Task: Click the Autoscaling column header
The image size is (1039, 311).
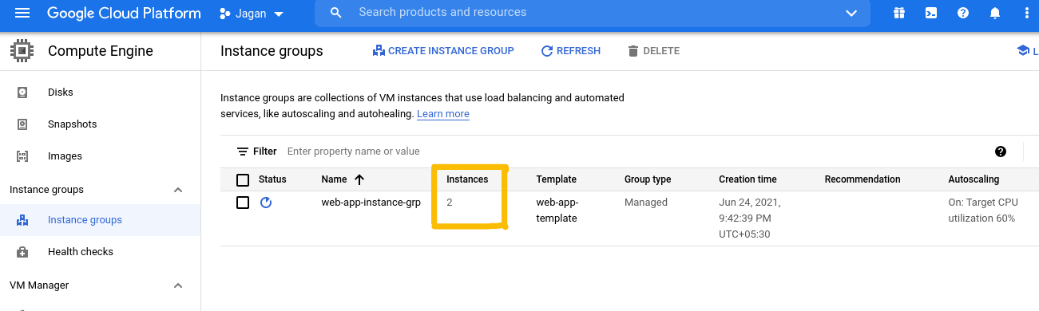Action: pyautogui.click(x=974, y=179)
